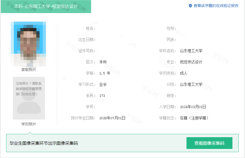Screen dimensions: 245x158
Task: Click the 性别 field label
Action: pyautogui.click(x=171, y=28)
